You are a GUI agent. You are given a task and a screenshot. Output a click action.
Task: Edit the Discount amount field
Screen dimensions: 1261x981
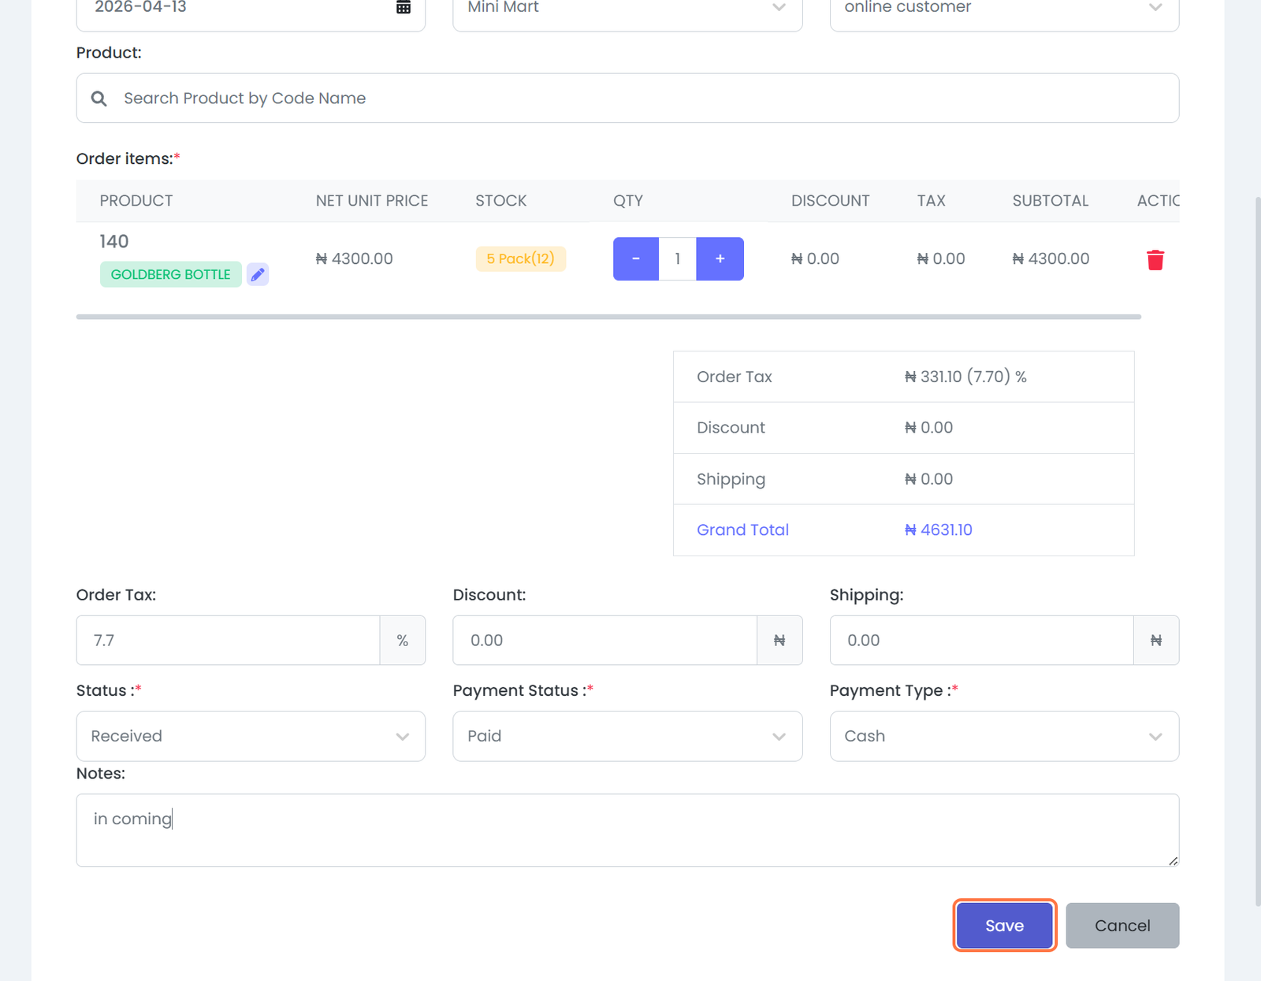(604, 640)
